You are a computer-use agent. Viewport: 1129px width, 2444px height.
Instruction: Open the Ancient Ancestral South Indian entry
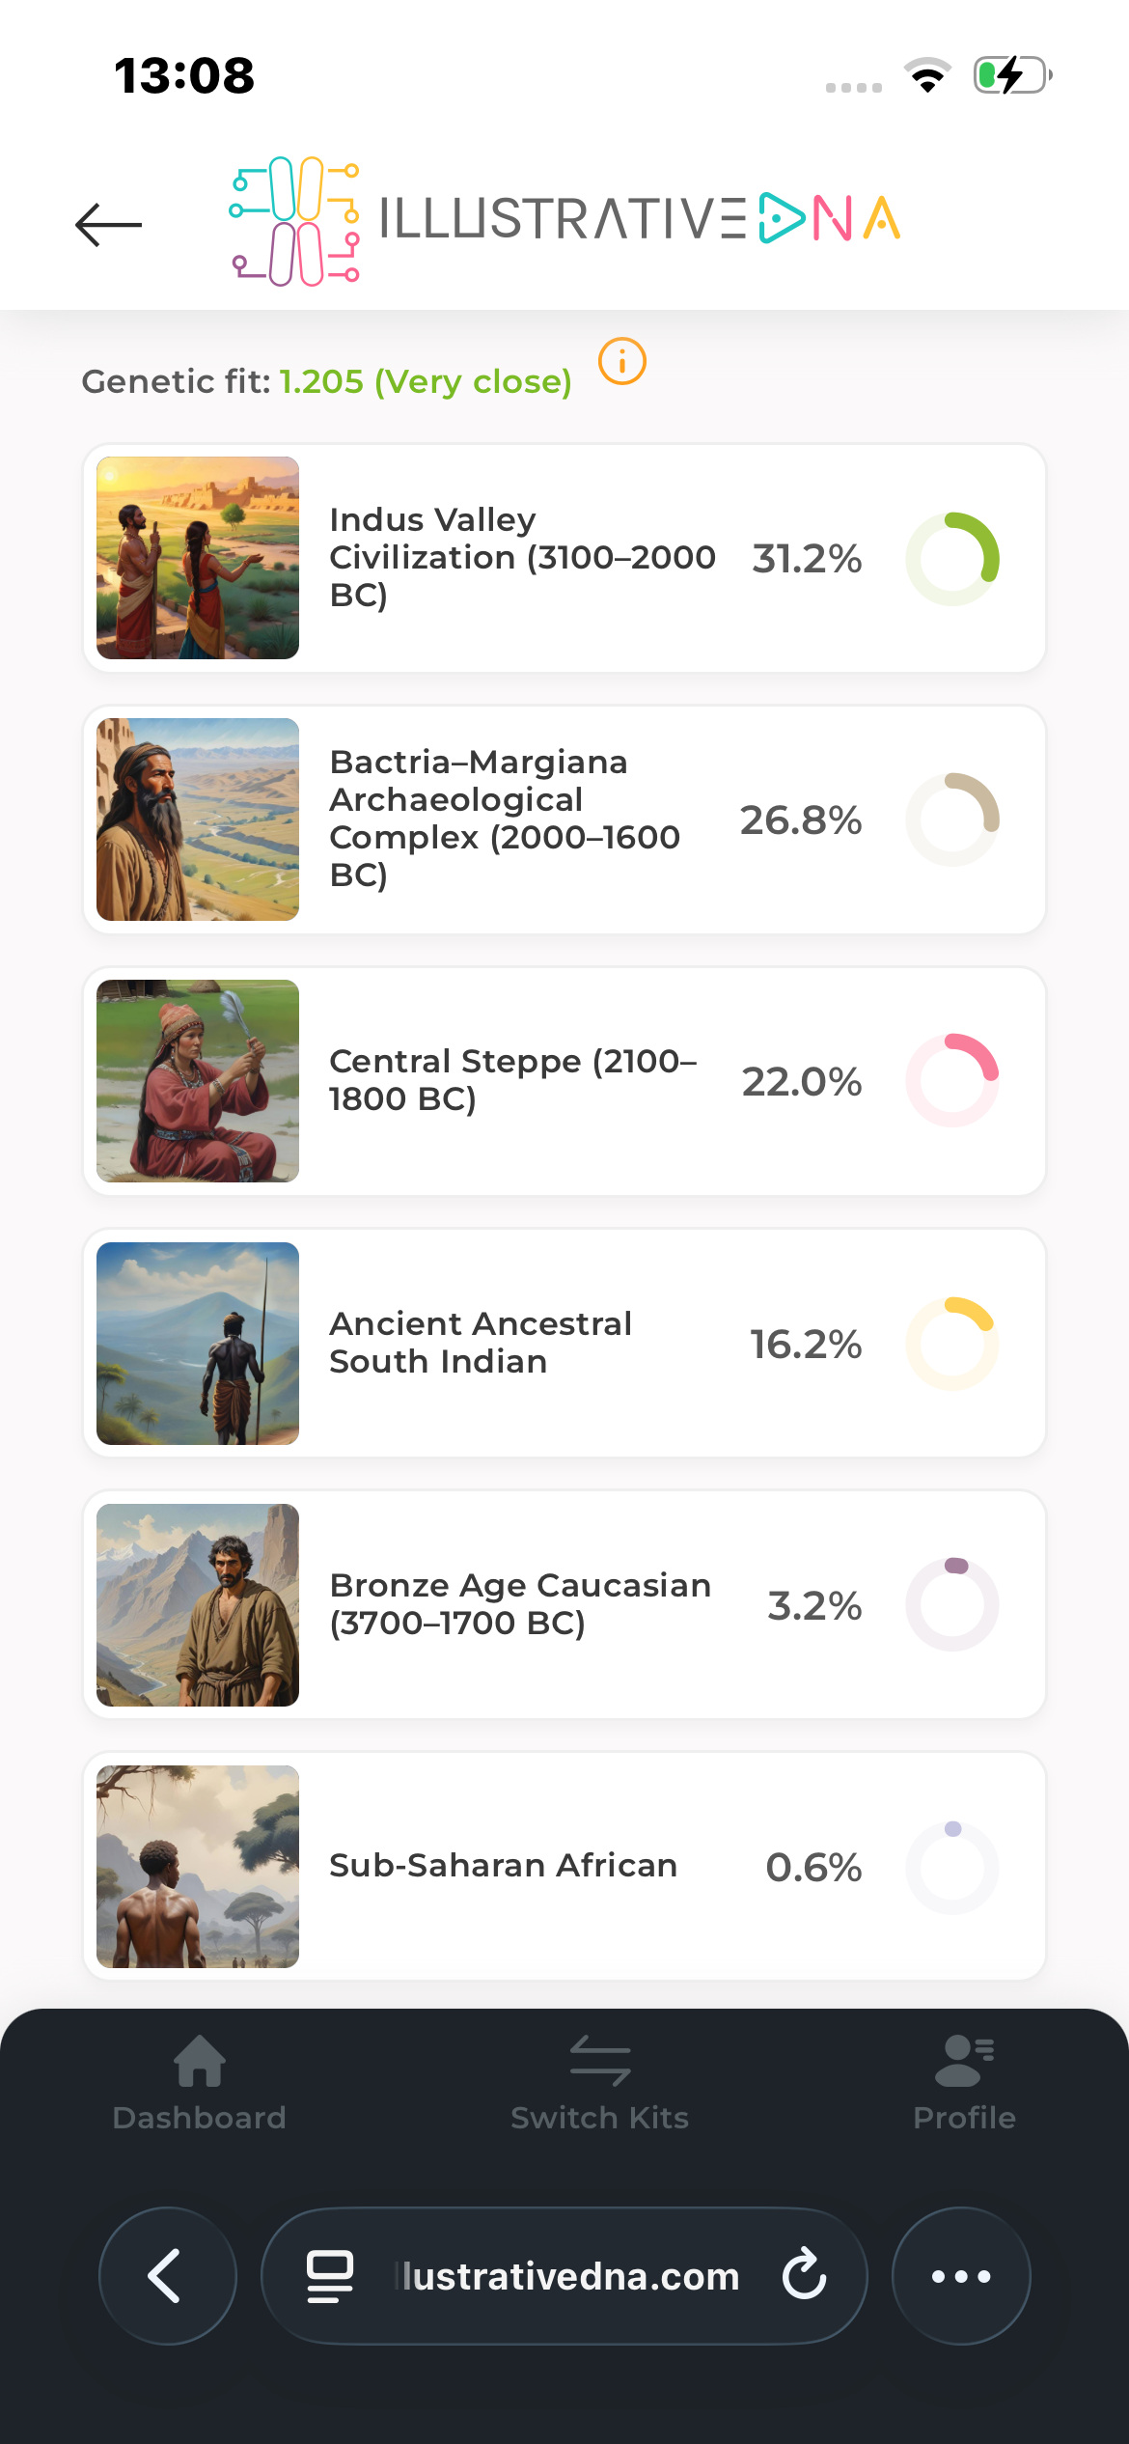(481, 1343)
